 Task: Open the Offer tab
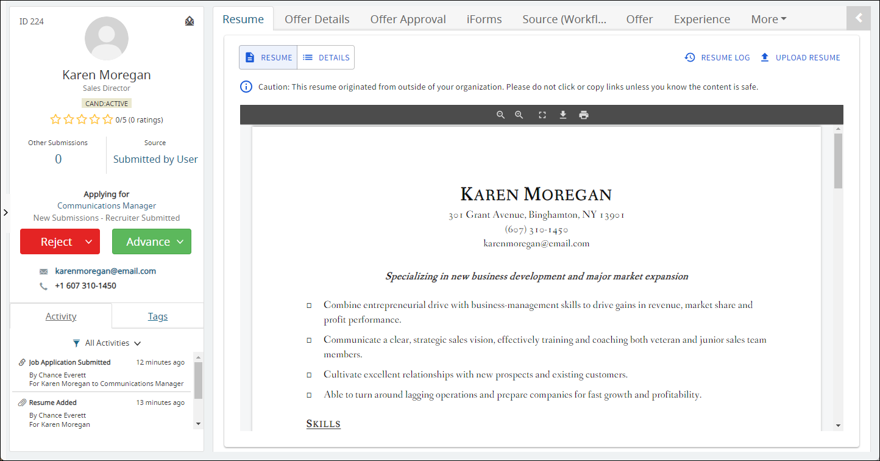coord(639,19)
